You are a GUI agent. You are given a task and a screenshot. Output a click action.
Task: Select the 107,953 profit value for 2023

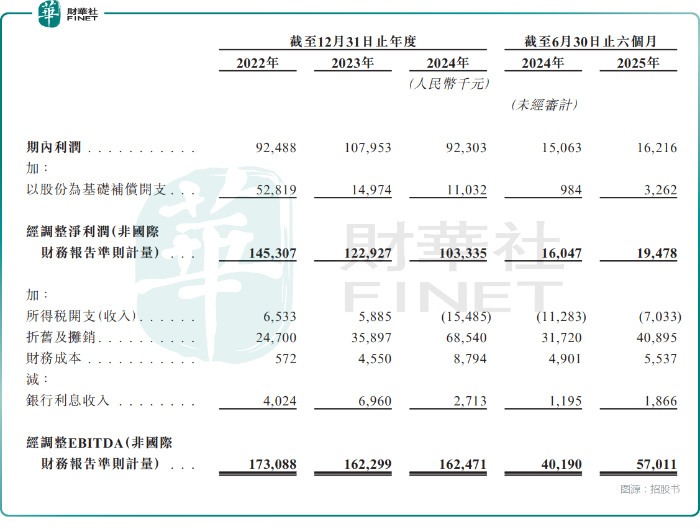point(368,148)
